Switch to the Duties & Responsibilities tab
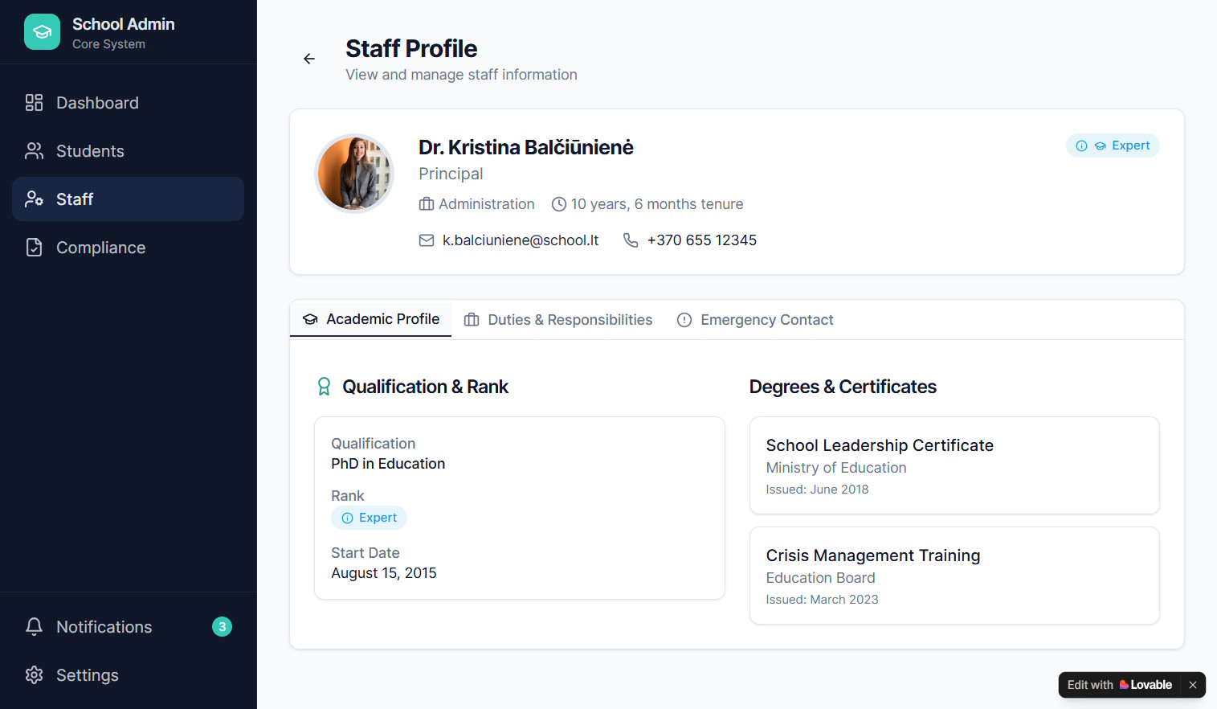 (557, 319)
